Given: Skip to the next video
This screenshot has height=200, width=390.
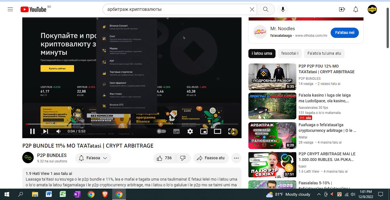Looking at the screenshot, I should click(45, 131).
